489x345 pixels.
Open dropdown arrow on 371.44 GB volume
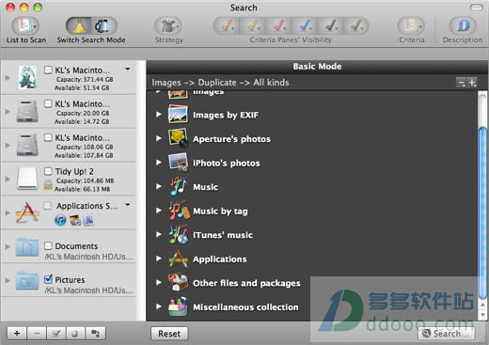click(128, 69)
